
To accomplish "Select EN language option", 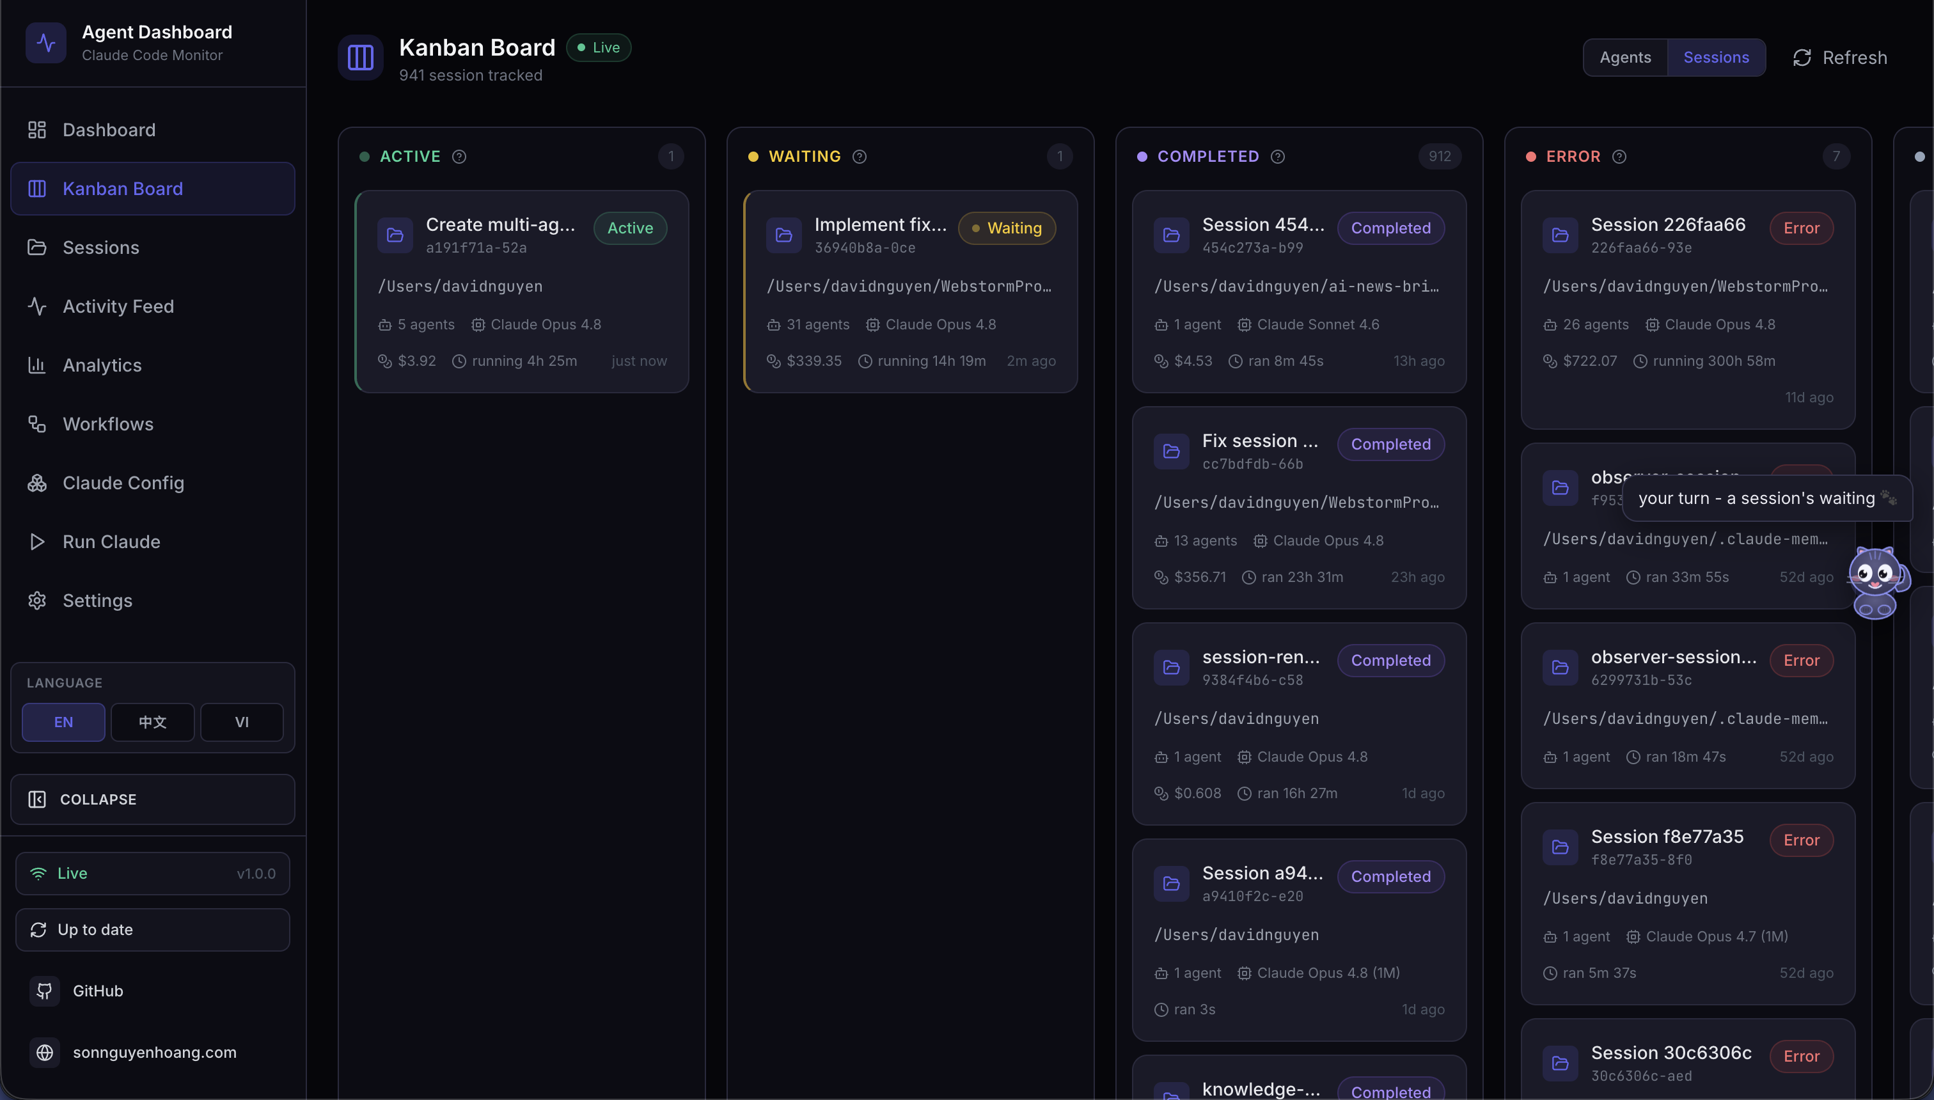I will coord(63,722).
